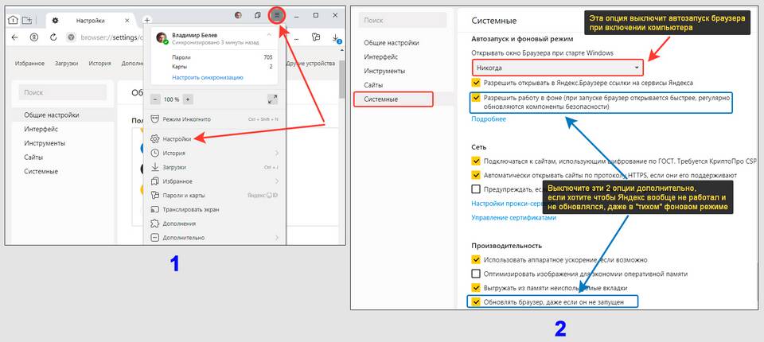Click the new tab group icon
This screenshot has width=764, height=342.
click(27, 20)
